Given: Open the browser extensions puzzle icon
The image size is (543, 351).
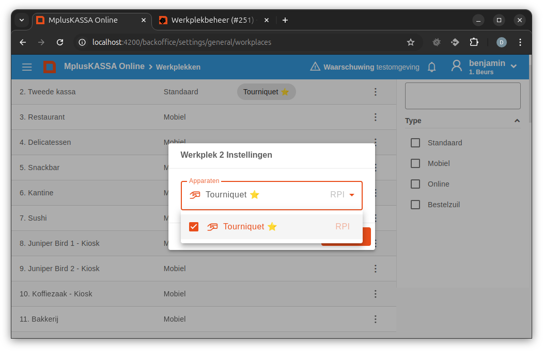Looking at the screenshot, I should (474, 42).
